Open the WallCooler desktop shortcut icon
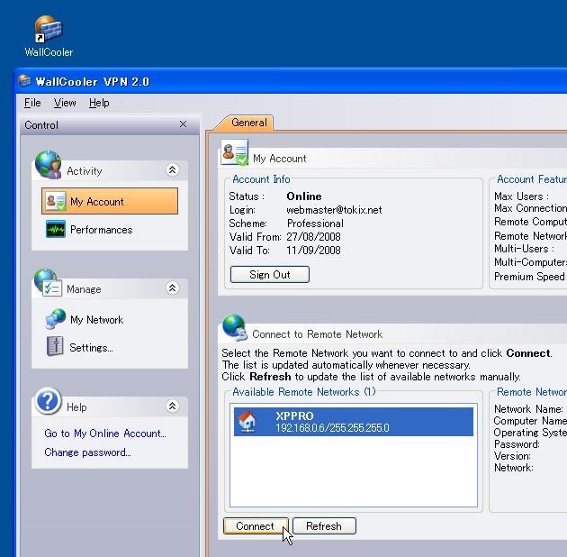This screenshot has width=567, height=557. [49, 30]
